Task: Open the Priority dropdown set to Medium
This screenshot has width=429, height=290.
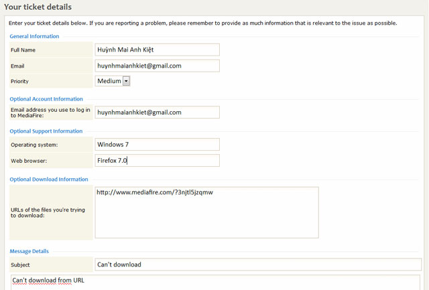Action: 113,81
